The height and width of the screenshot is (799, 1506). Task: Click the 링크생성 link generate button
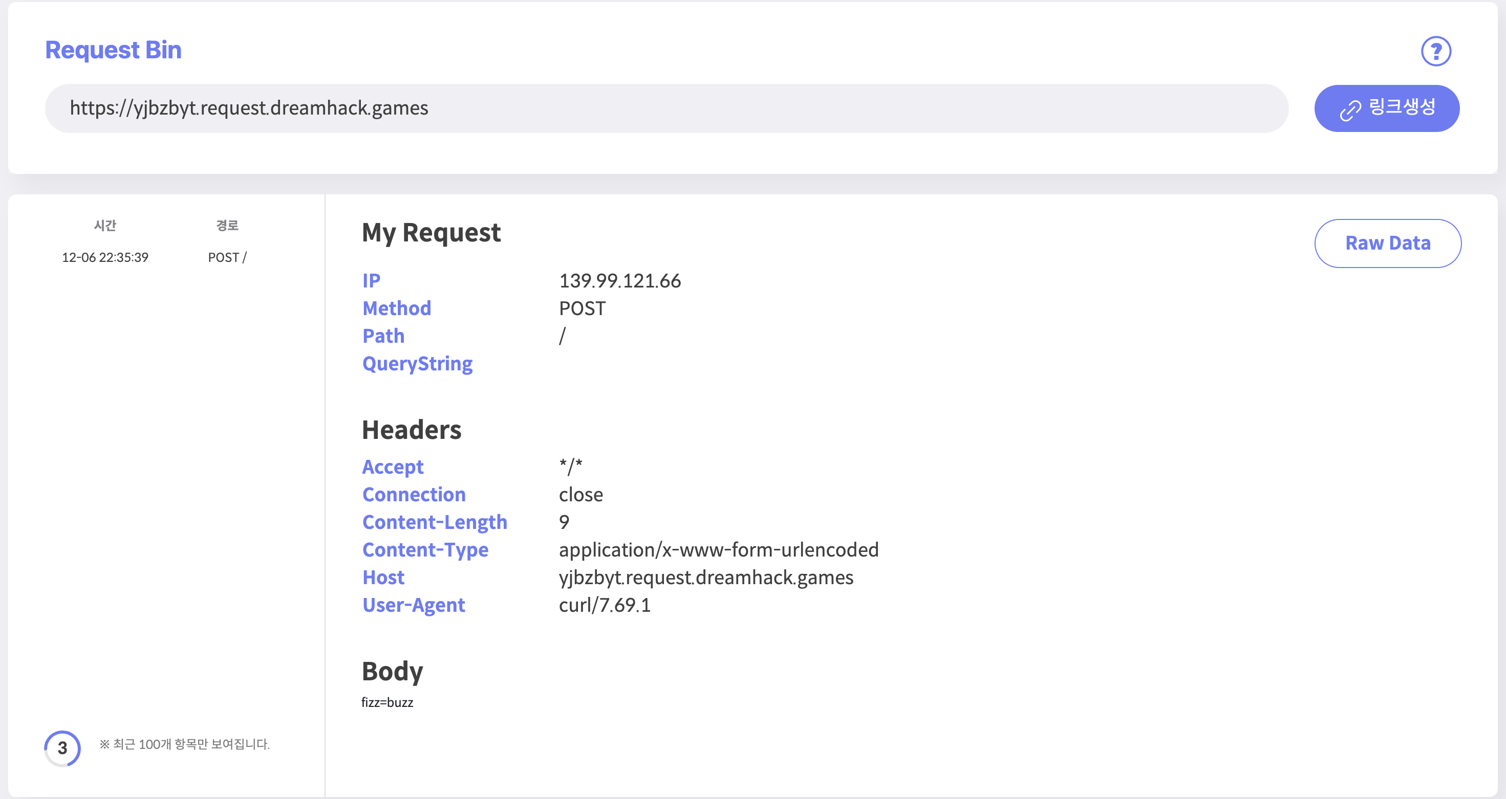click(1387, 108)
